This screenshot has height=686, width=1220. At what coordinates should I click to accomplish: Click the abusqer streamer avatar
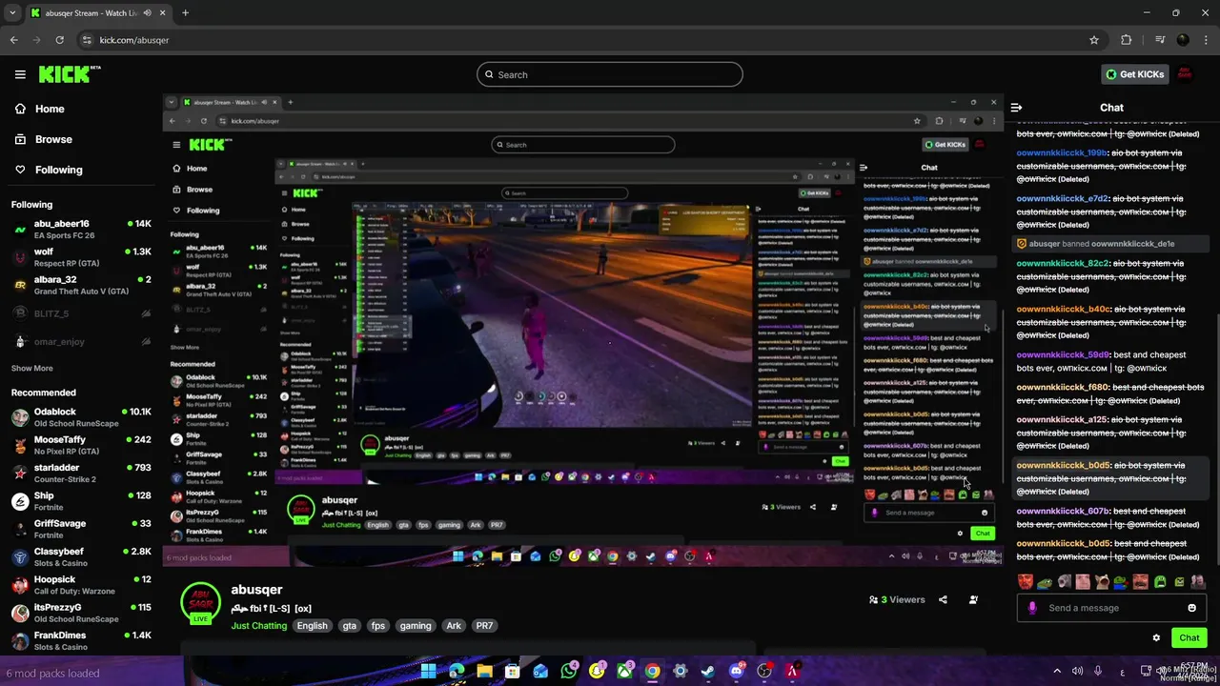pos(200,603)
